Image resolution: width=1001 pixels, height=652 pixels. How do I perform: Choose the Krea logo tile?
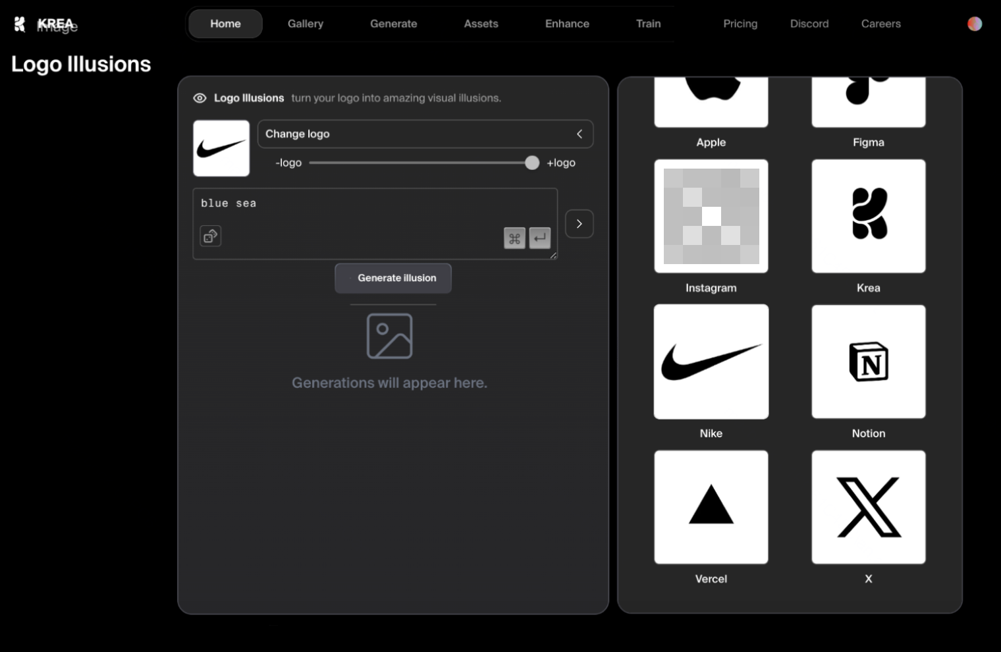(x=869, y=216)
